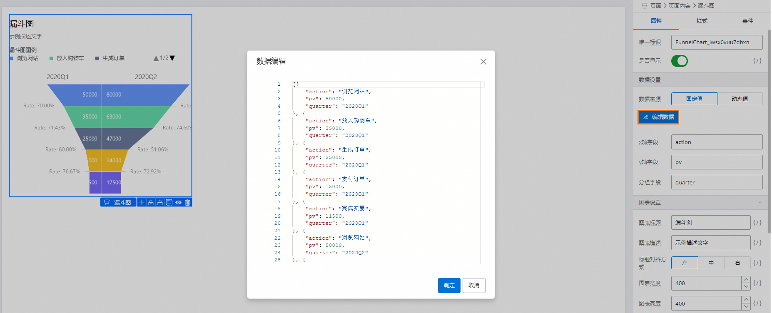Click the 图表宽度 number input

(706, 283)
